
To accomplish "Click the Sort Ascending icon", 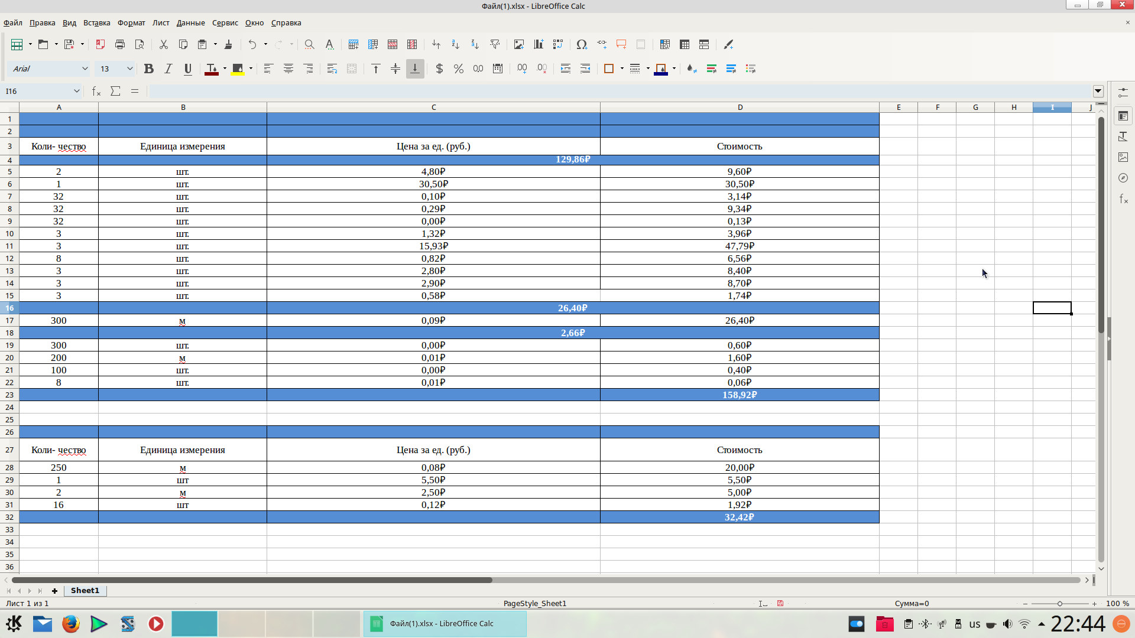I will pos(455,44).
